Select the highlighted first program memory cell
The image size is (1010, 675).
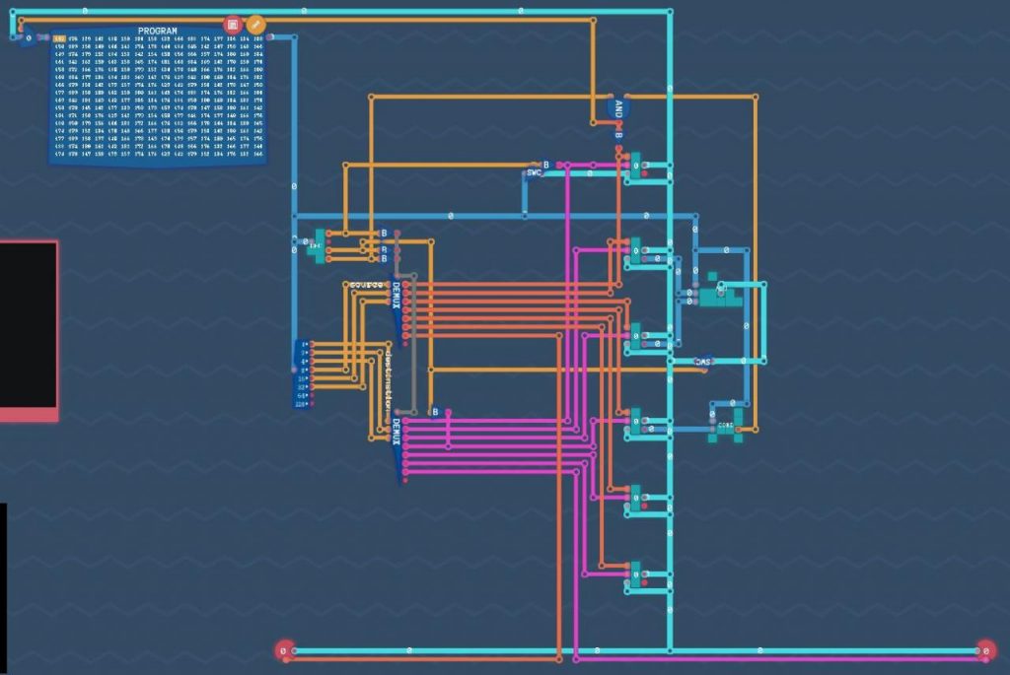tap(59, 39)
